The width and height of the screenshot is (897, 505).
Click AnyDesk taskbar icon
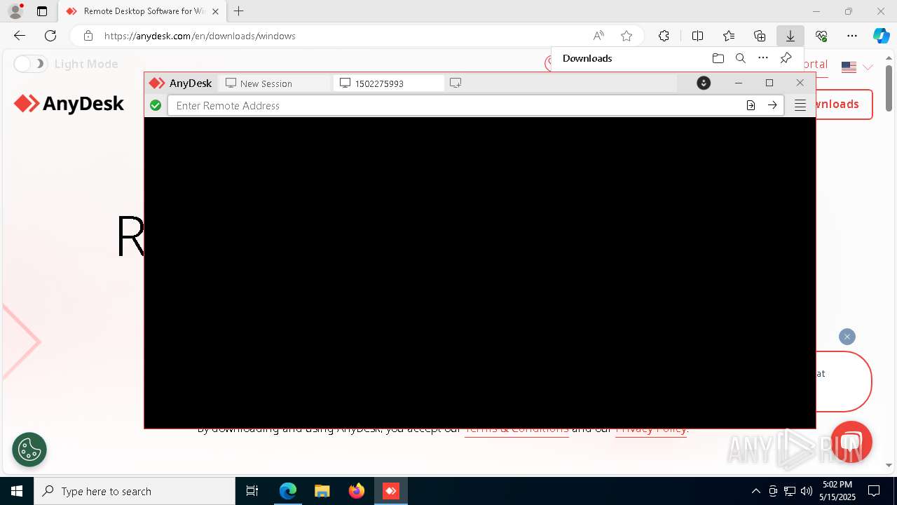pyautogui.click(x=391, y=491)
